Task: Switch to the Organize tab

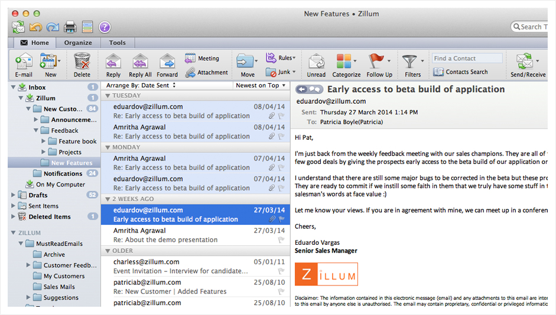Action: coord(78,42)
